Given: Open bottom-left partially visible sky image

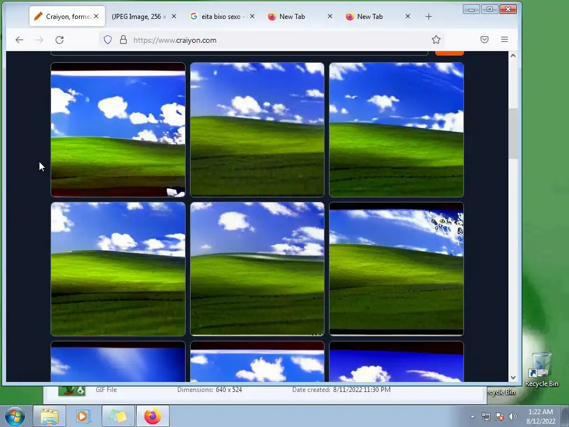Looking at the screenshot, I should coord(118,361).
